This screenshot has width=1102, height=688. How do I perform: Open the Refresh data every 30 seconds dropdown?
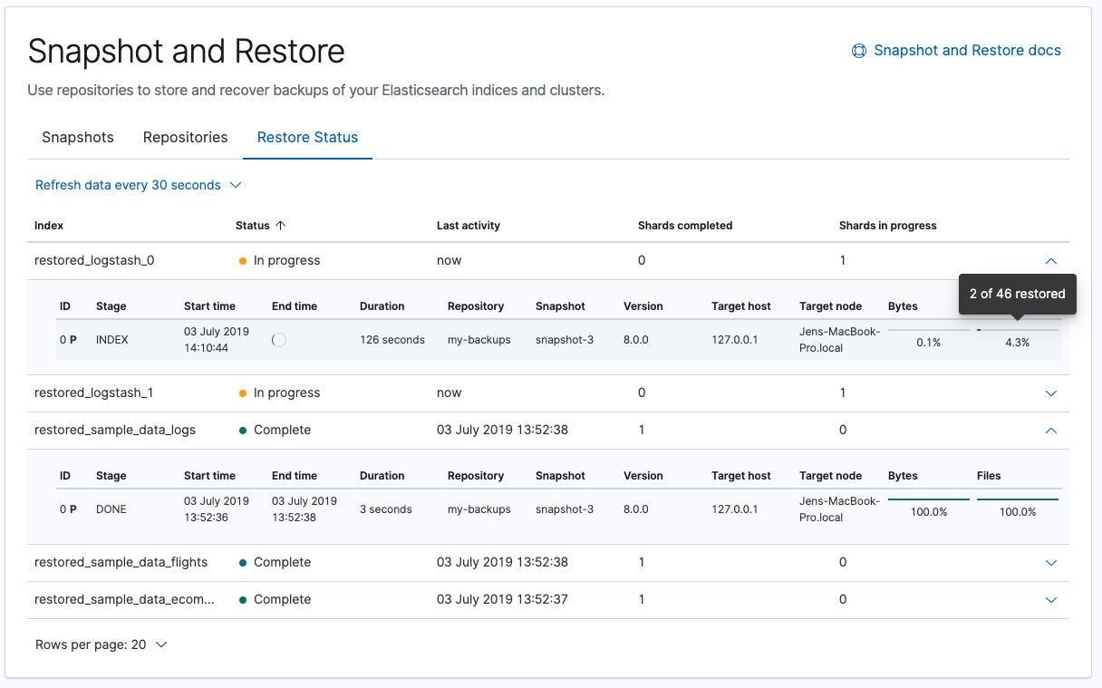138,184
